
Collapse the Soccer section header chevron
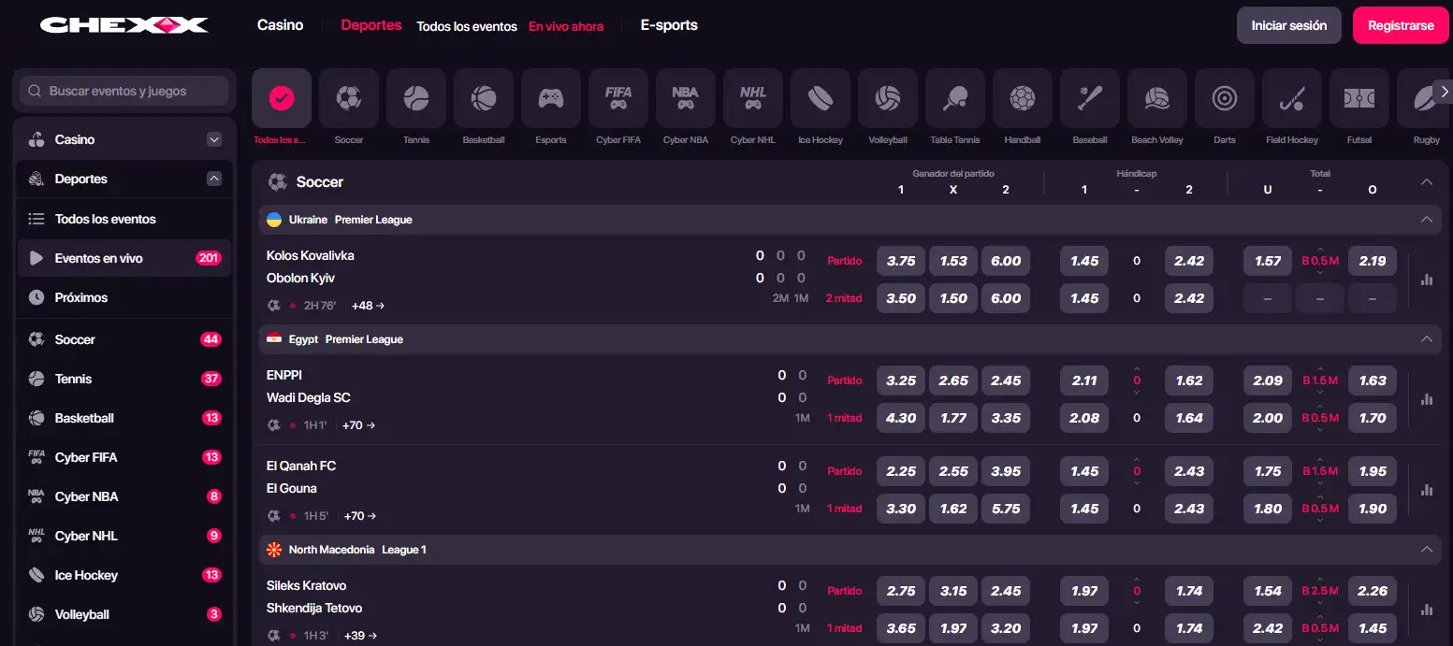coord(1426,182)
